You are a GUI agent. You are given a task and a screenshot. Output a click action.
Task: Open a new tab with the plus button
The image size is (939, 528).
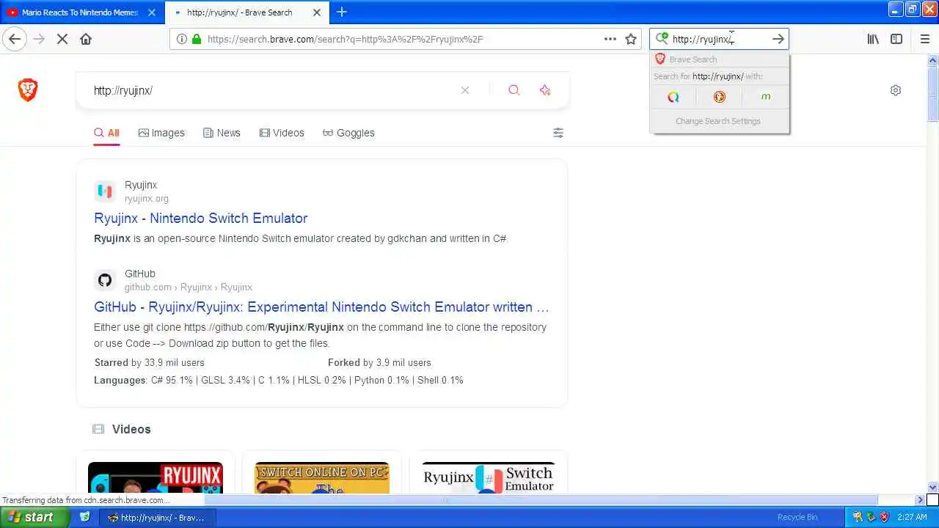coord(342,12)
